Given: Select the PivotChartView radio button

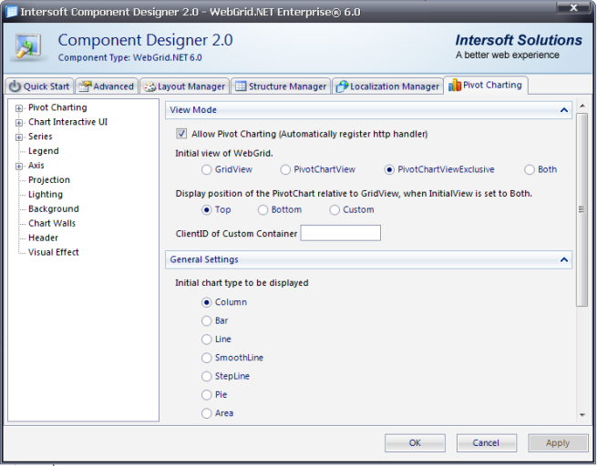Looking at the screenshot, I should coord(285,169).
